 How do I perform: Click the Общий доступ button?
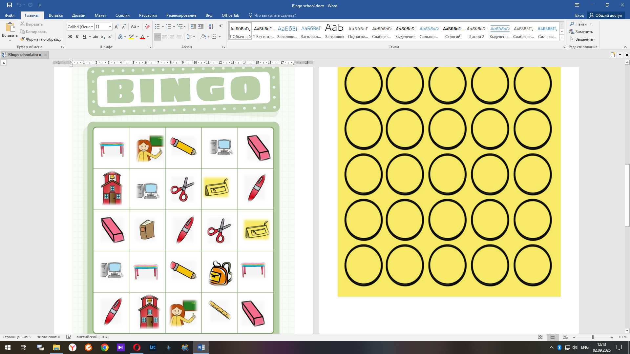point(606,15)
